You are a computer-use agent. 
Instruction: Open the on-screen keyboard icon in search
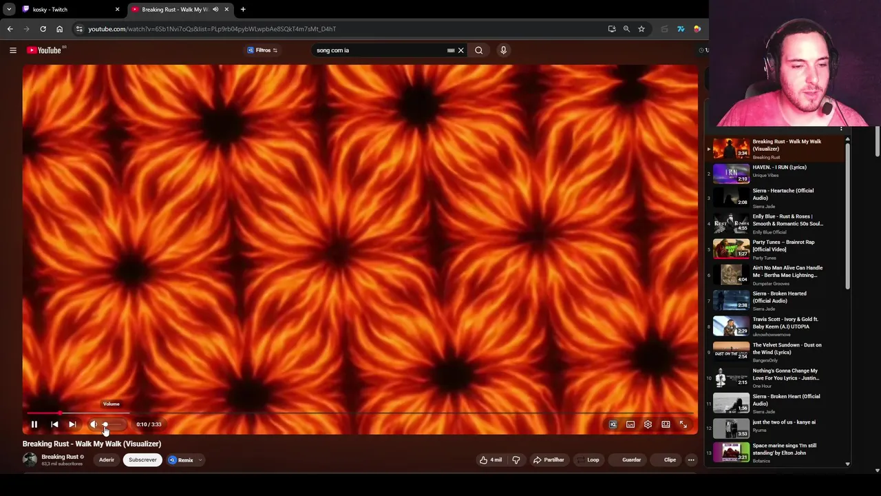click(x=451, y=50)
